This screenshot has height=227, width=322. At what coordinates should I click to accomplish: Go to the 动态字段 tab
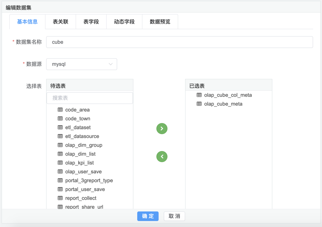pyautogui.click(x=124, y=22)
